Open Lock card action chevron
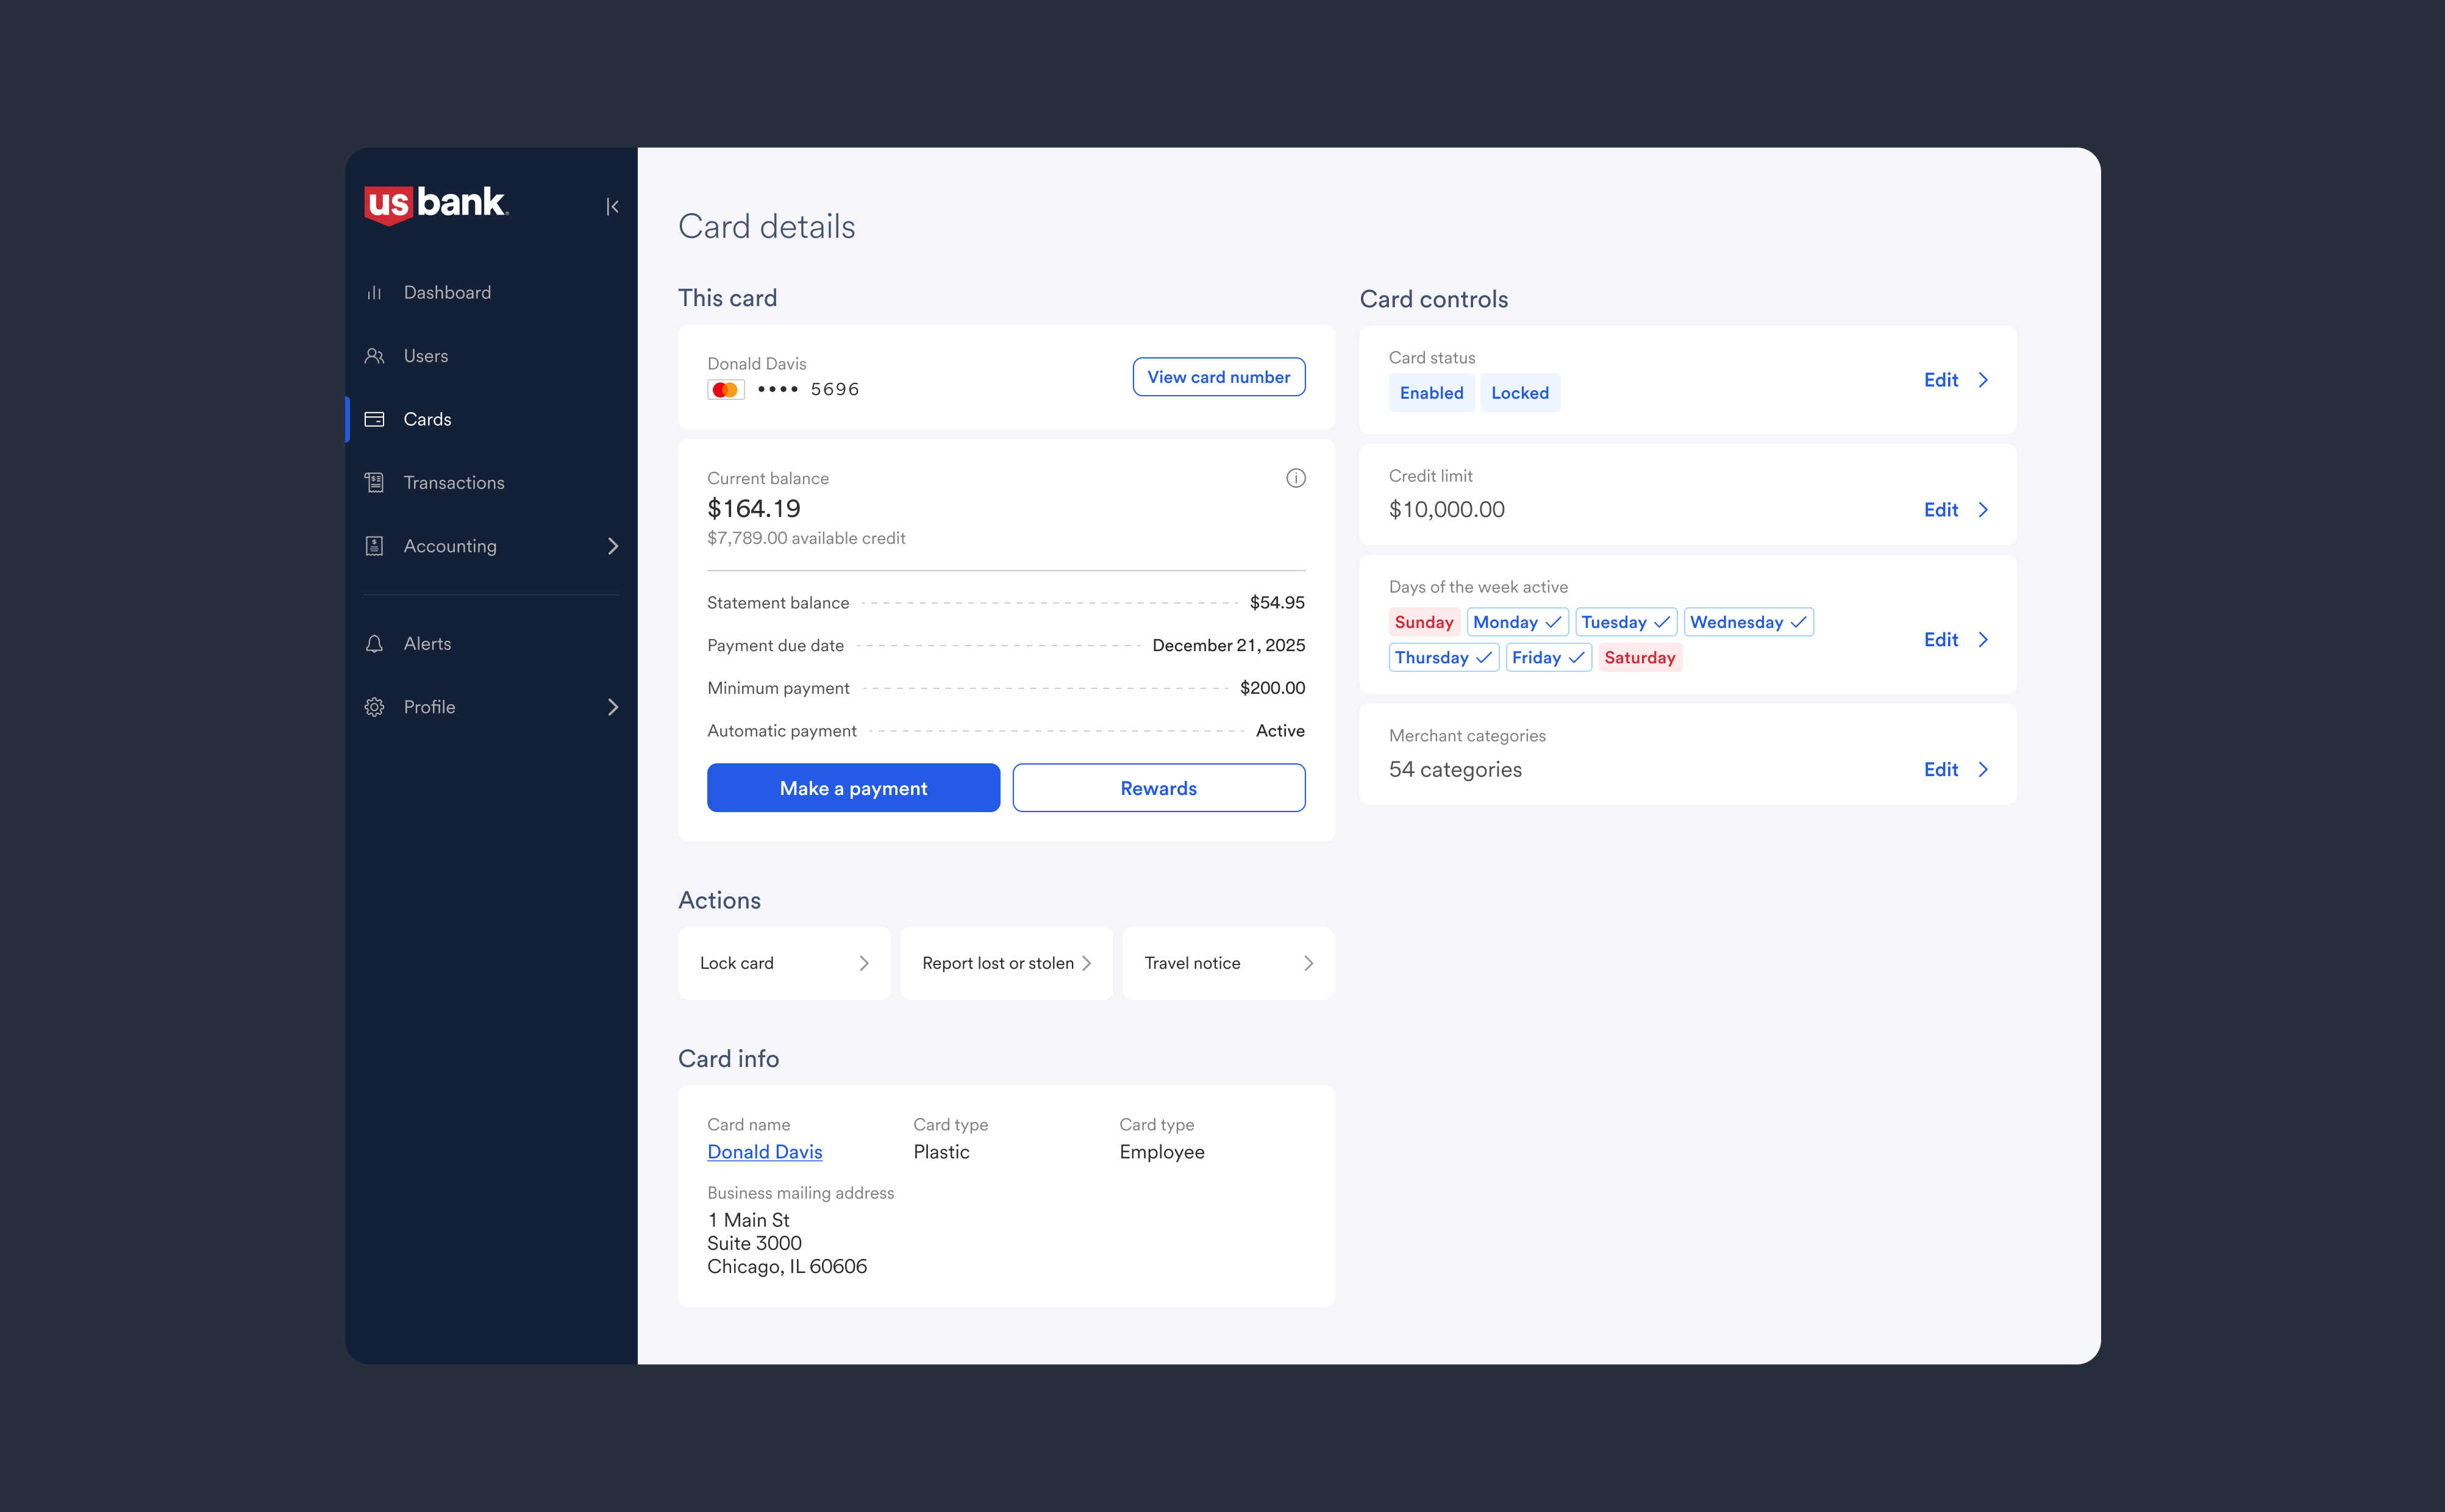2445x1512 pixels. point(863,963)
